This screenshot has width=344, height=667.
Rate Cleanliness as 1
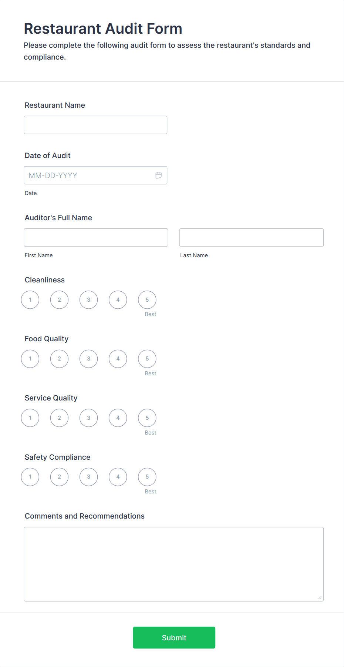[x=30, y=300]
